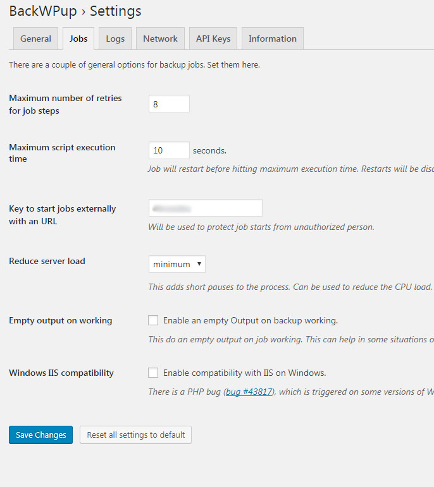Click Reset all settings to default
Image resolution: width=434 pixels, height=487 pixels.
click(x=135, y=435)
